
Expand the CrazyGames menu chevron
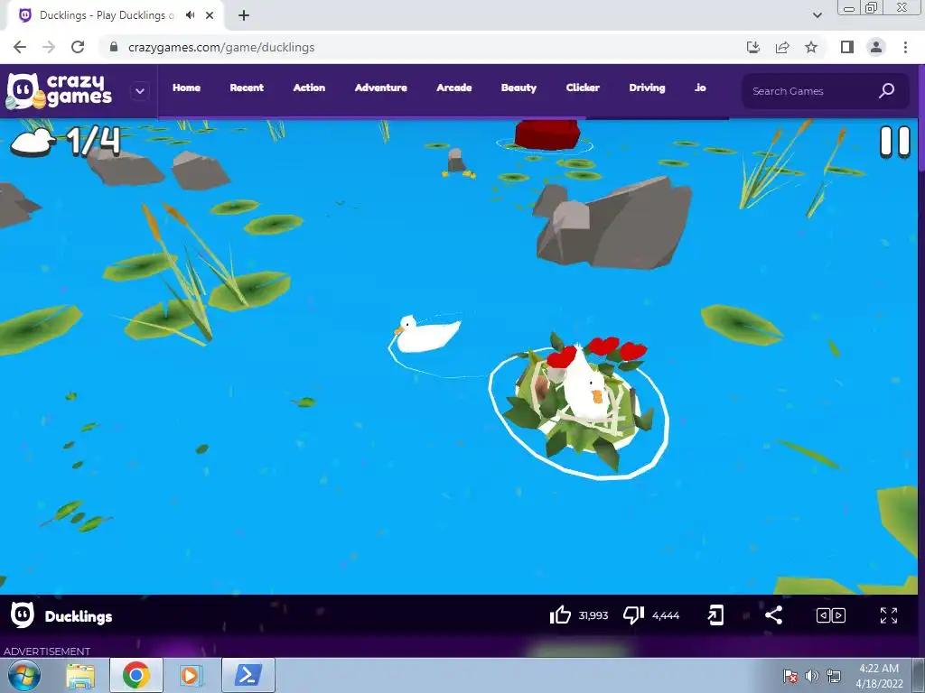[x=140, y=91]
